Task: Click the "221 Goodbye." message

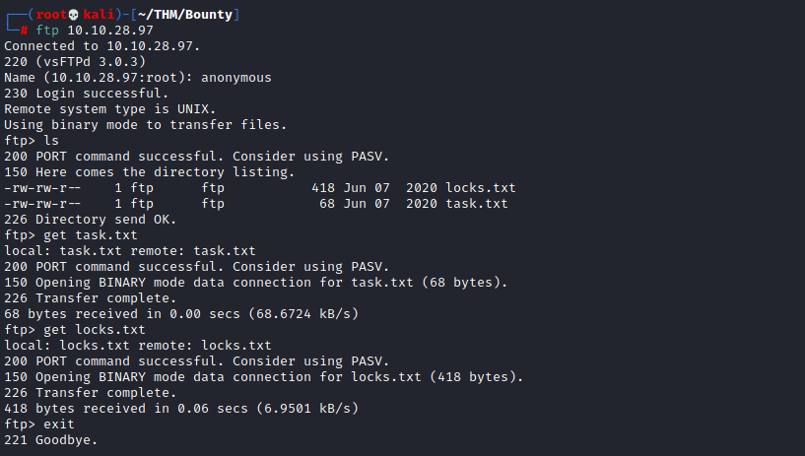Action: coord(51,440)
